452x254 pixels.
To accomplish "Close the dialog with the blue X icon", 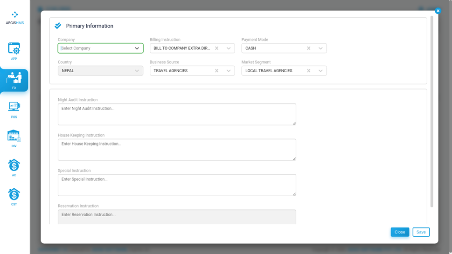I will pyautogui.click(x=438, y=11).
